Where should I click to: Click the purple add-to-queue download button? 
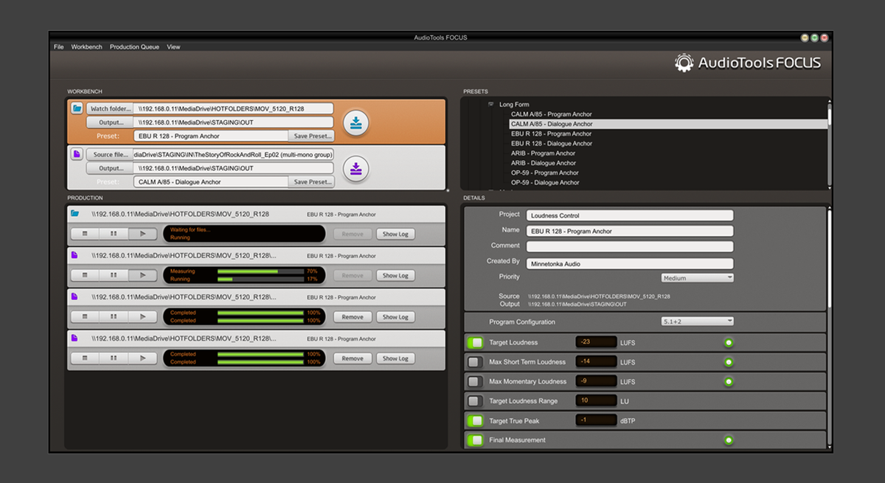pyautogui.click(x=356, y=168)
